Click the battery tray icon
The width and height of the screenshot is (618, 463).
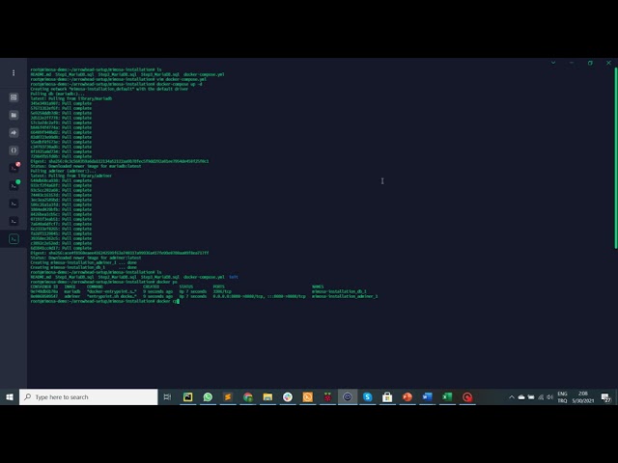(x=531, y=396)
